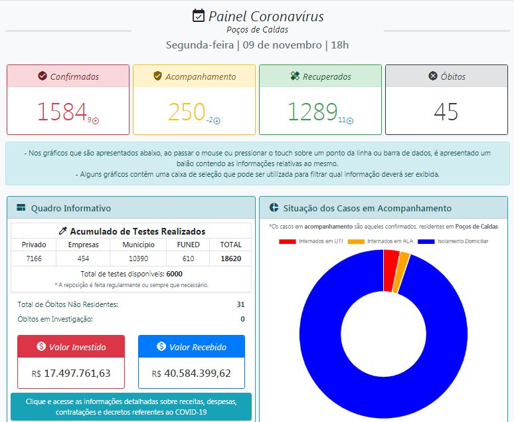Click the Óbitos count 45
This screenshot has height=422, width=514.
coord(446,112)
